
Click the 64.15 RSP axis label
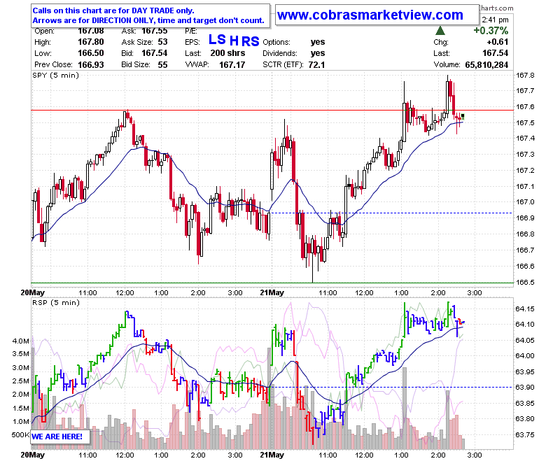click(x=525, y=308)
